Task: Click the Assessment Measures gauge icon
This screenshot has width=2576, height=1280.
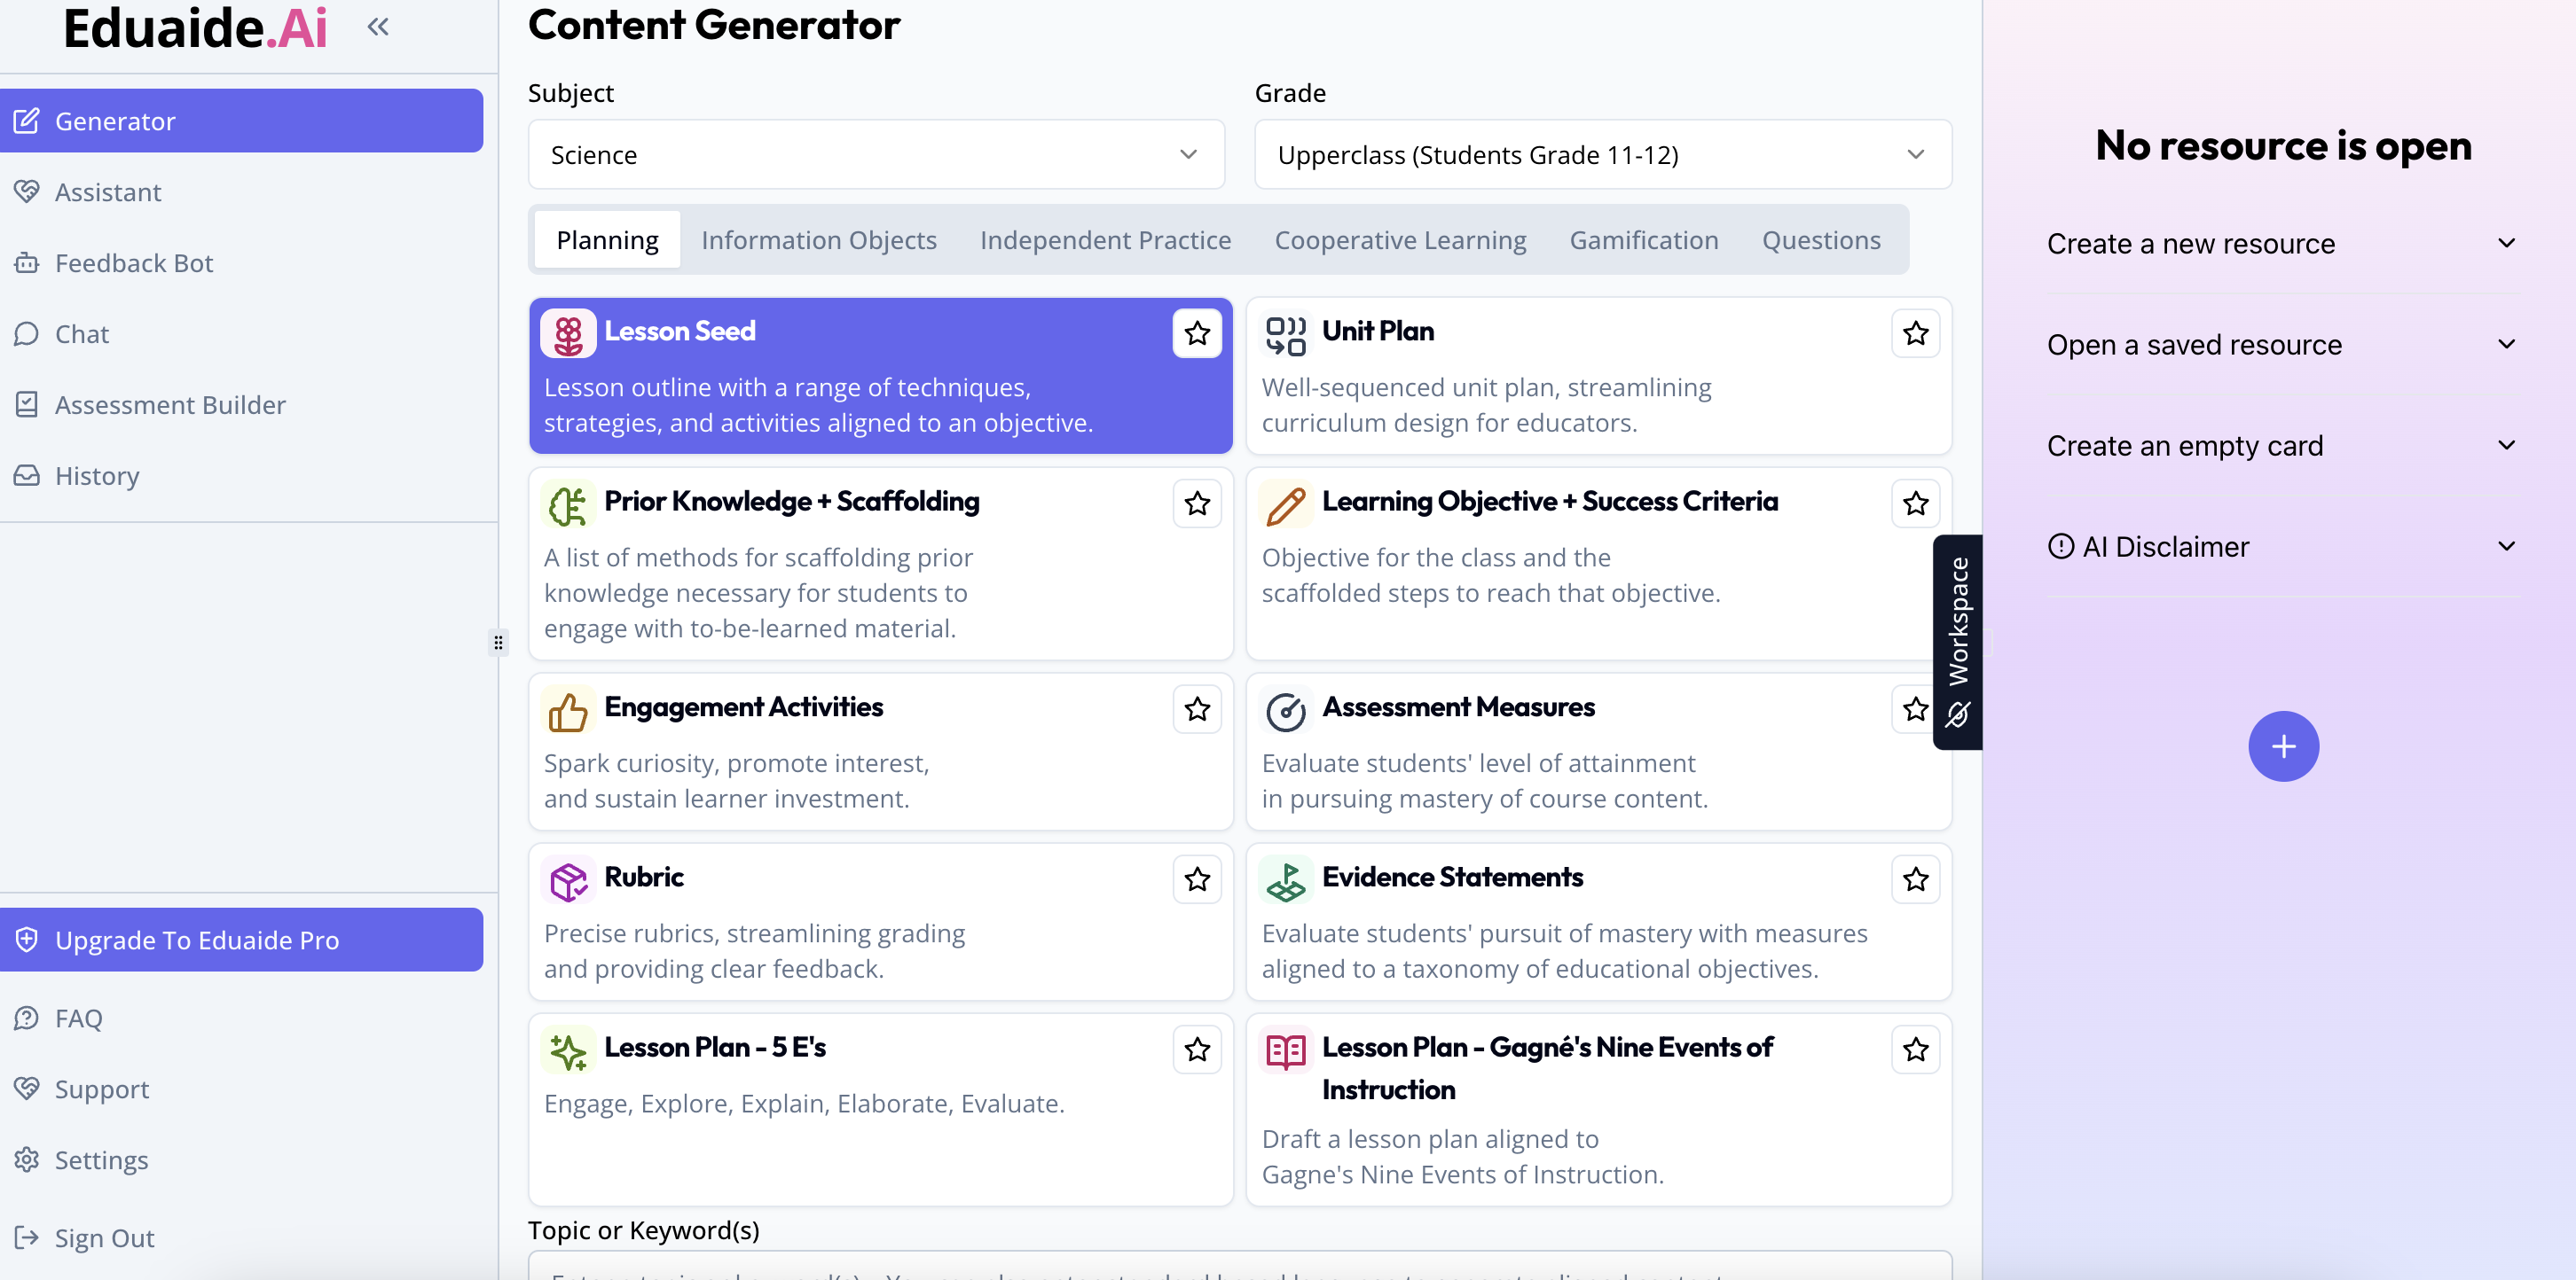Action: 1285,710
